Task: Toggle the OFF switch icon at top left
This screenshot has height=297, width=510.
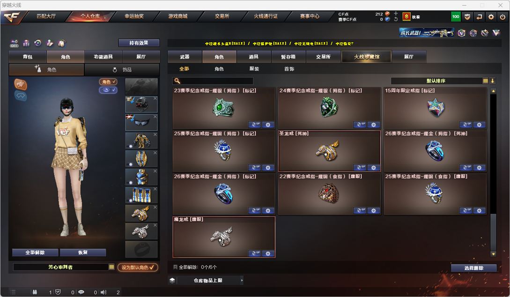Action: (x=15, y=43)
